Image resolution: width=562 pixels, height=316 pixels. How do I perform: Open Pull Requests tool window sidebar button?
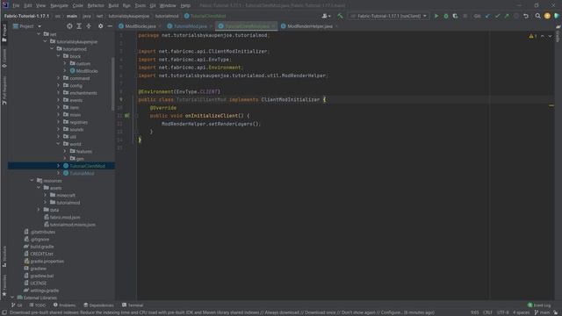(x=4, y=90)
